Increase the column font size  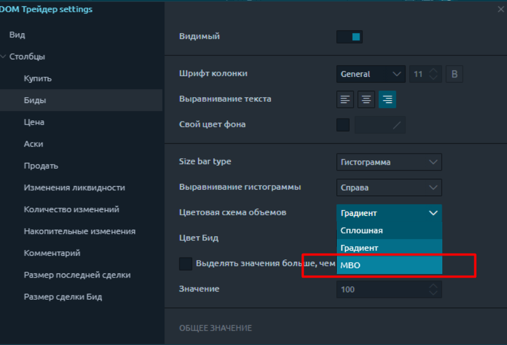pos(433,70)
